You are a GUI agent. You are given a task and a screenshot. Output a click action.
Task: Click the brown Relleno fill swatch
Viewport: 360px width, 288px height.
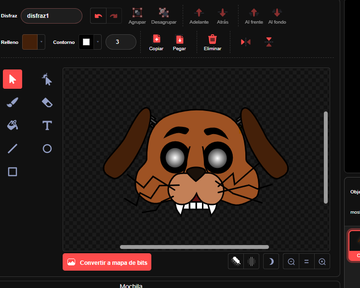[30, 42]
